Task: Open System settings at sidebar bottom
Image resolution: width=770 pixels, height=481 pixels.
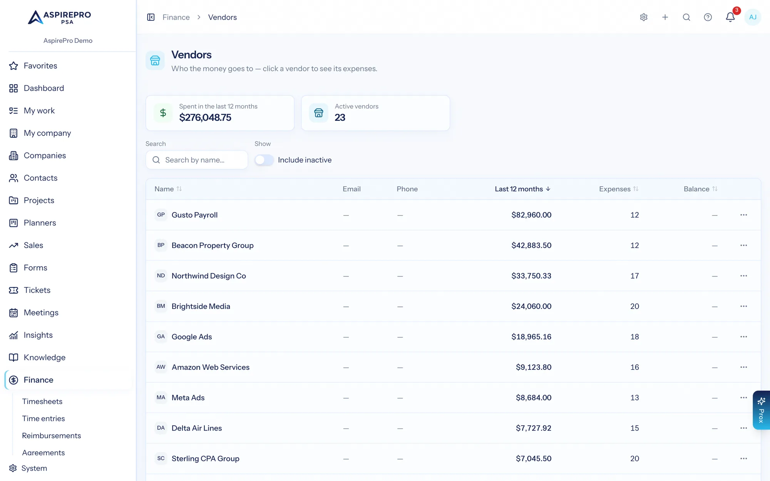Action: coord(28,468)
